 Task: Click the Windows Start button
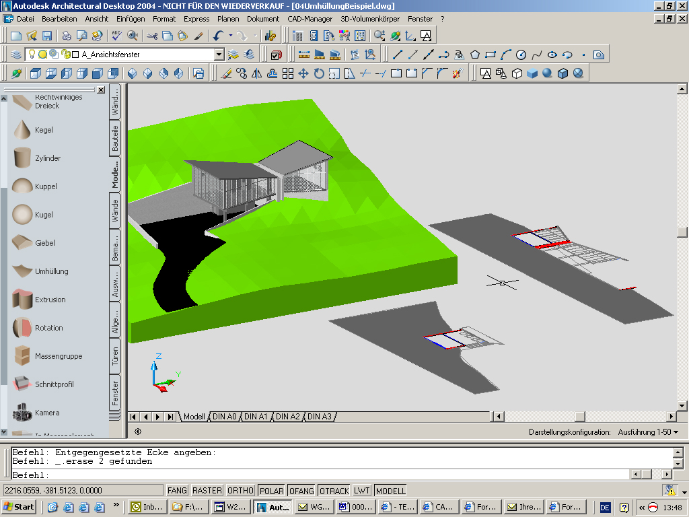(19, 507)
